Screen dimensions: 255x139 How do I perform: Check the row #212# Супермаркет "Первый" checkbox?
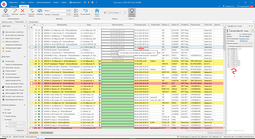(x=31, y=64)
